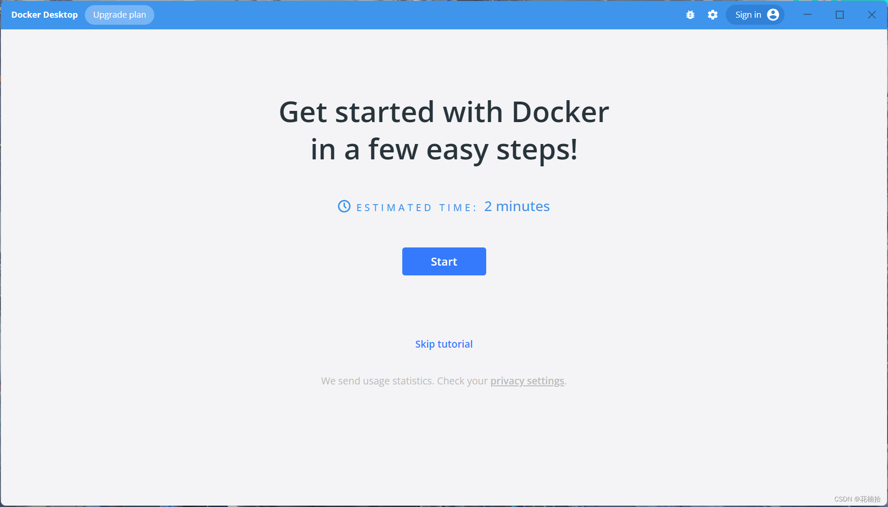Minimize the Docker Desktop window
888x507 pixels.
coord(808,15)
